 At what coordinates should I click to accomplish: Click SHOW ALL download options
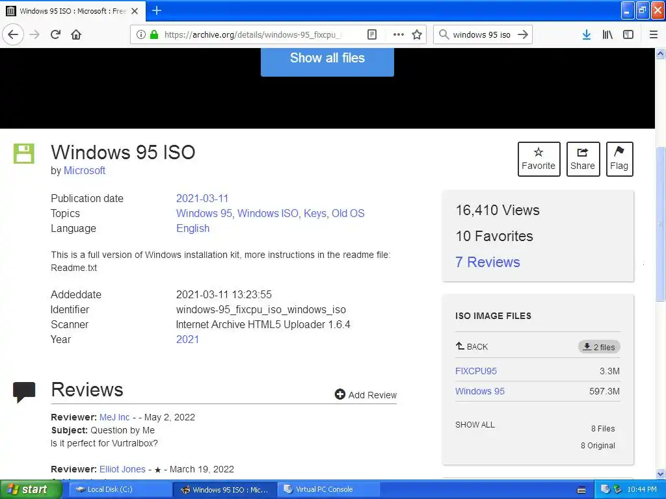coord(475,425)
